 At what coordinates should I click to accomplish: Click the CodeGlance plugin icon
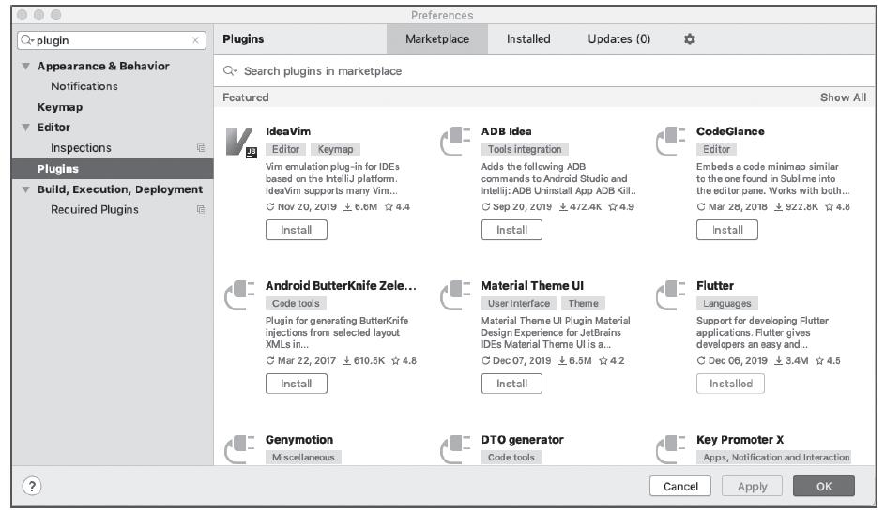670,141
